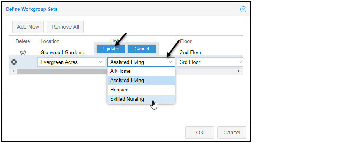Click Add New button

[28, 27]
